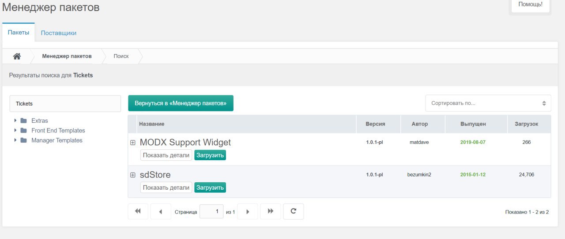This screenshot has height=239, width=565.
Task: Go to last page of results
Action: (x=271, y=211)
